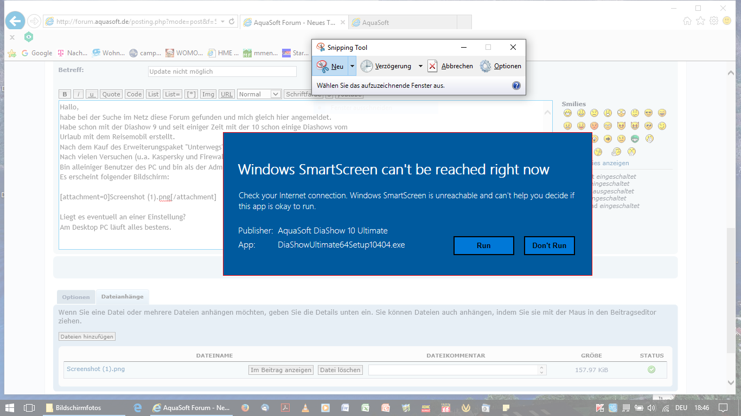Click Run in the SmartScreen dialog
The height and width of the screenshot is (416, 741).
pos(483,245)
